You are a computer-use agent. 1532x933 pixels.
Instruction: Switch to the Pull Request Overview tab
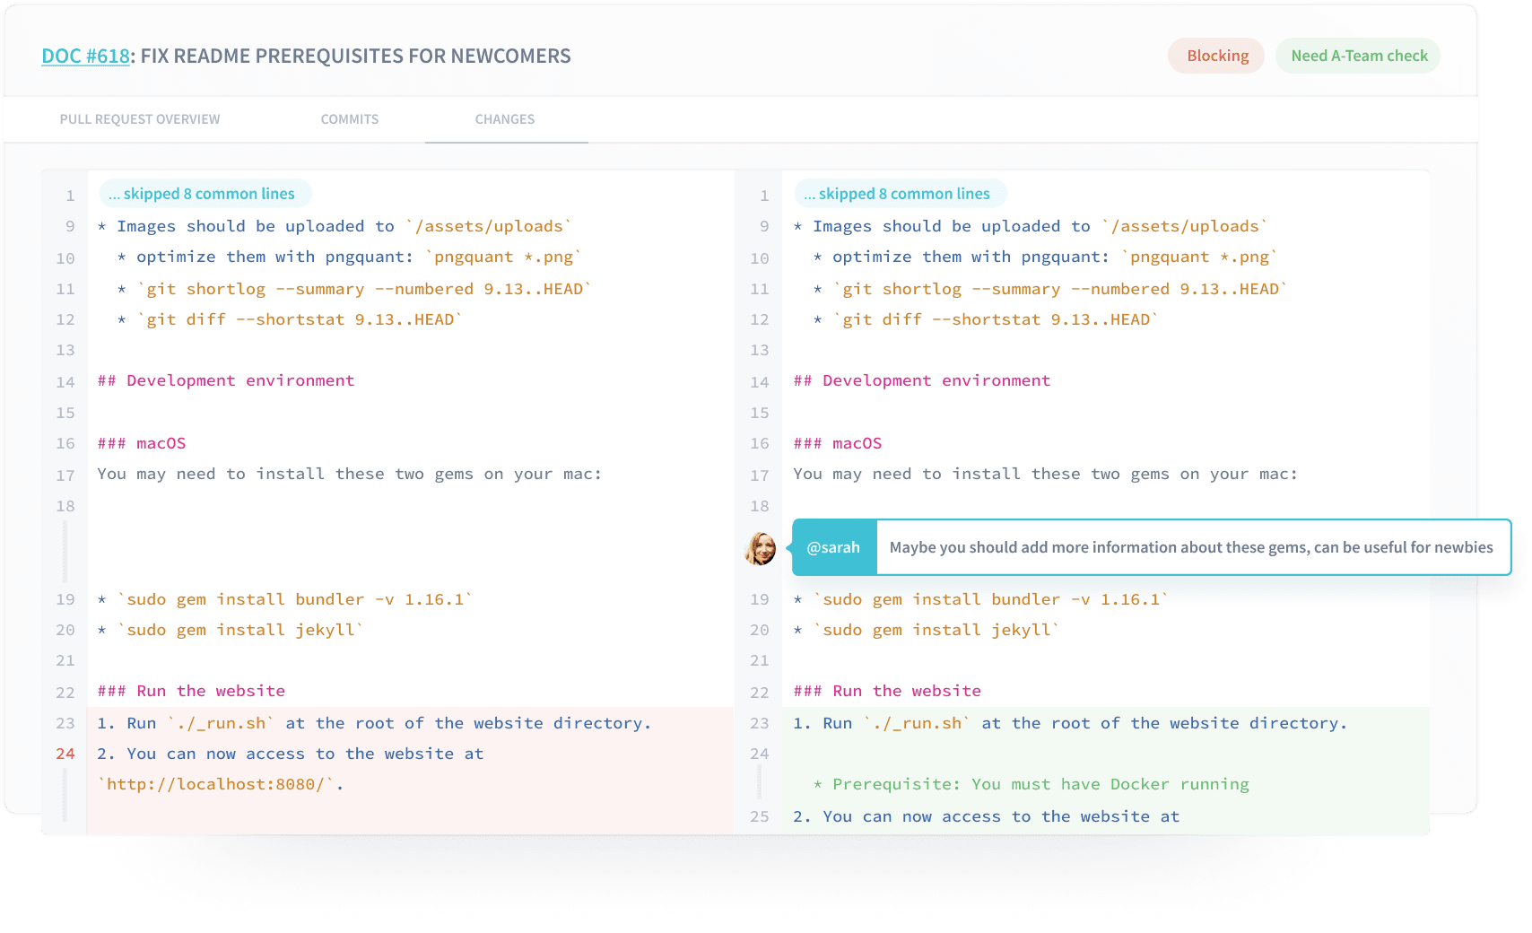pyautogui.click(x=140, y=119)
